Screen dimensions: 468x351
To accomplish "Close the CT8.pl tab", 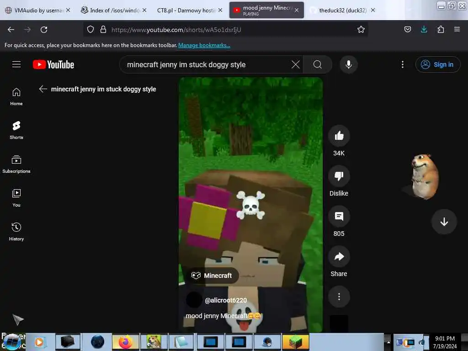I will point(220,10).
